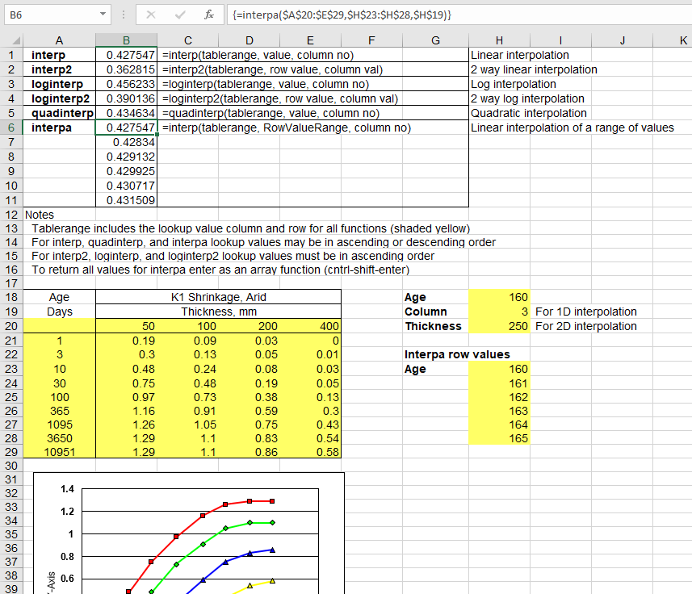This screenshot has width=692, height=594.
Task: Click the Enter checkmark in formula bar
Action: (181, 15)
